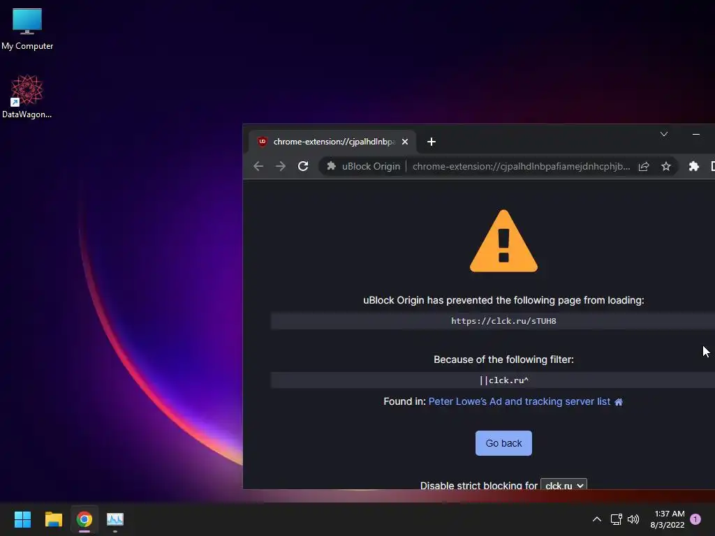The height and width of the screenshot is (536, 715).
Task: Open the DataWagon desktop shortcut
Action: pyautogui.click(x=27, y=96)
